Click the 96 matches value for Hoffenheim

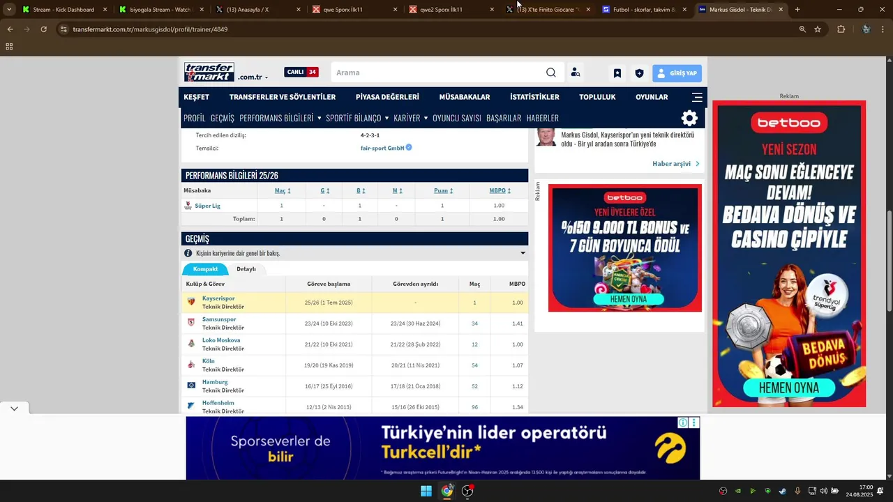pos(474,407)
